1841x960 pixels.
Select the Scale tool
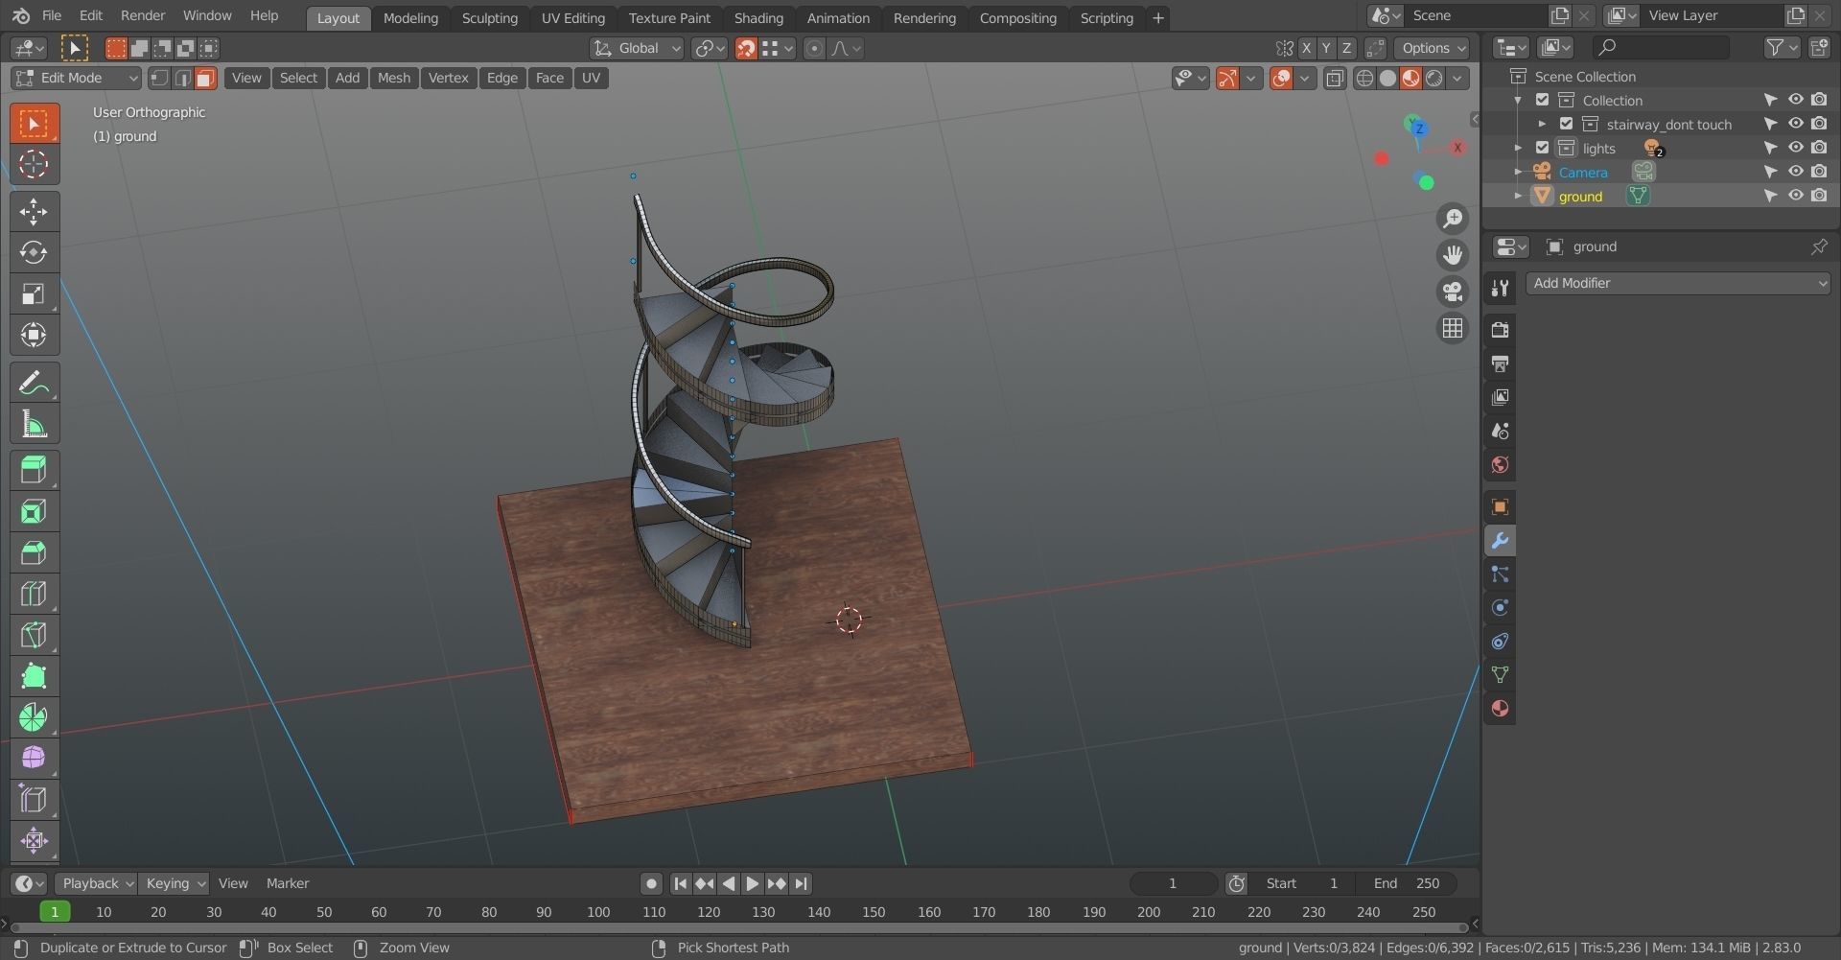click(34, 294)
